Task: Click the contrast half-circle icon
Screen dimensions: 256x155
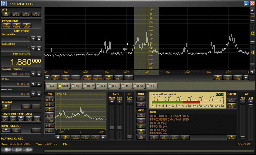Action: coord(252,52)
